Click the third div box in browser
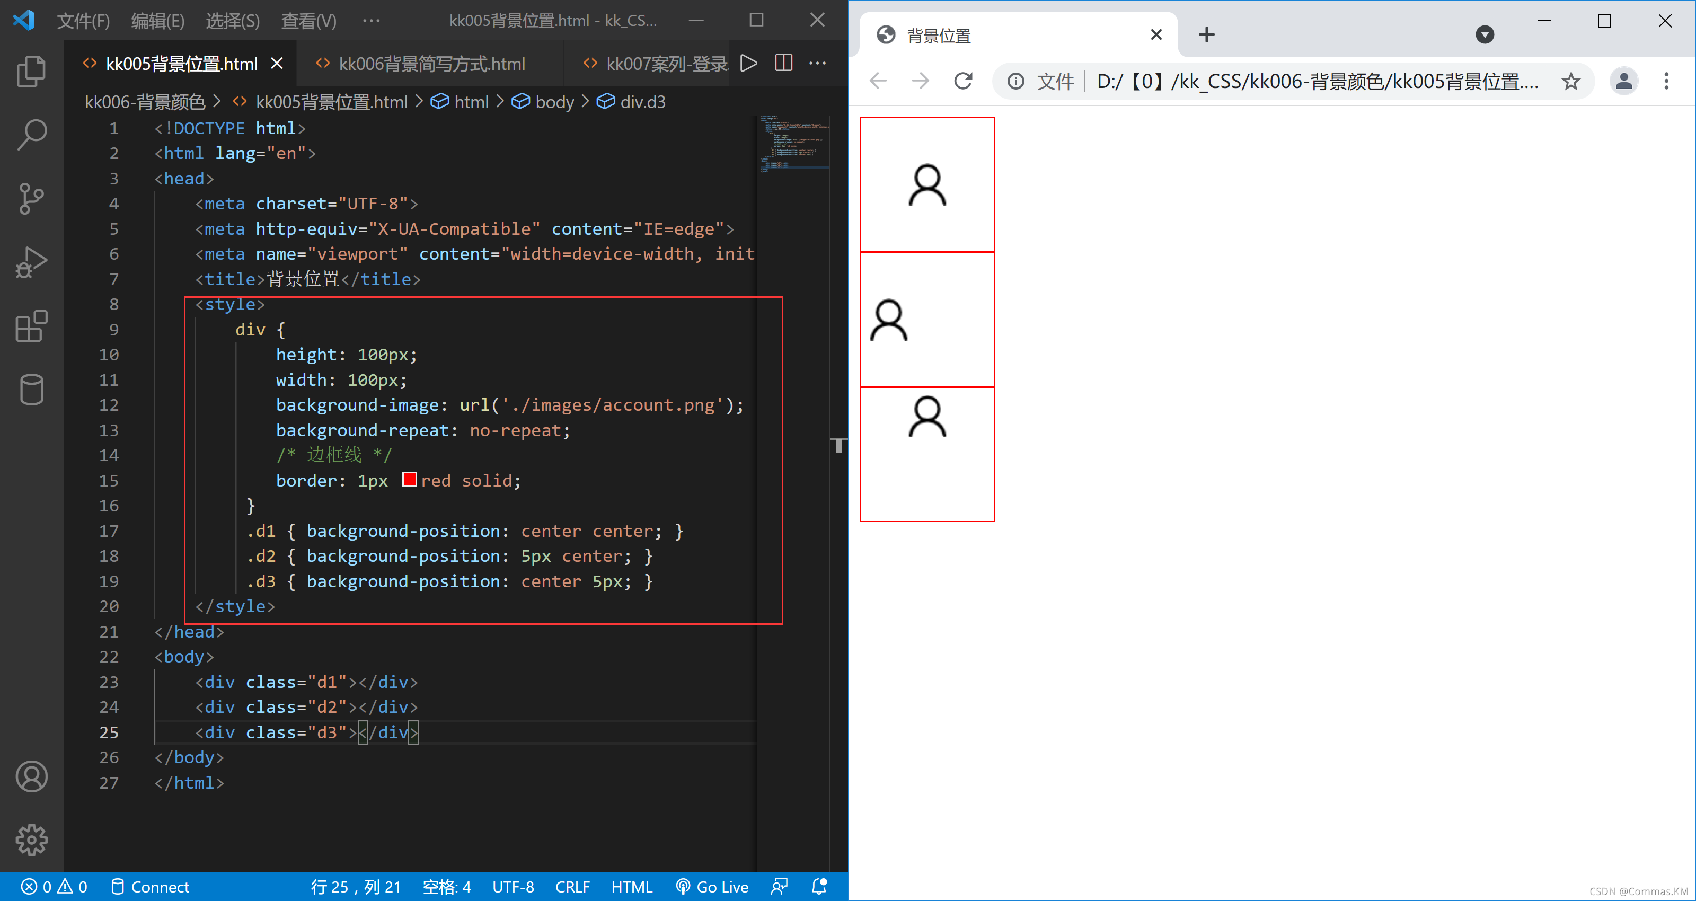 (927, 454)
